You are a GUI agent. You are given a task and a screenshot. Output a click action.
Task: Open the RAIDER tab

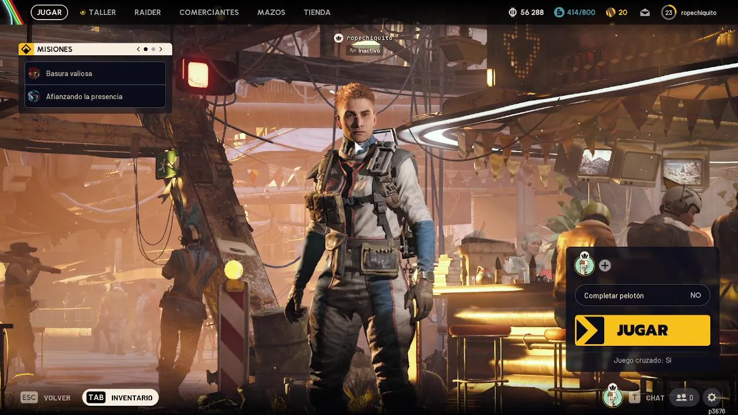pyautogui.click(x=148, y=12)
